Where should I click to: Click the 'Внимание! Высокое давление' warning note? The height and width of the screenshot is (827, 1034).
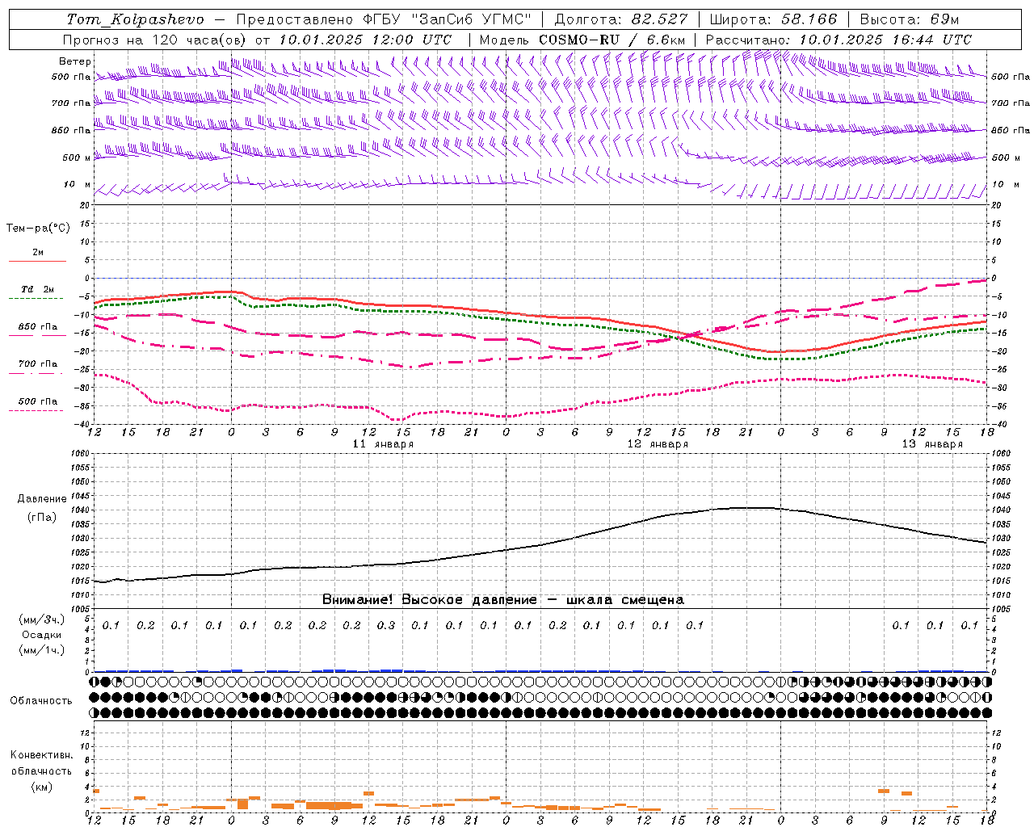coord(430,600)
